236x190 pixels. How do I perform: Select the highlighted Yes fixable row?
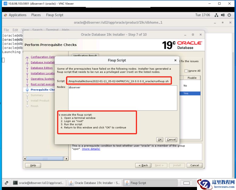tap(190, 93)
